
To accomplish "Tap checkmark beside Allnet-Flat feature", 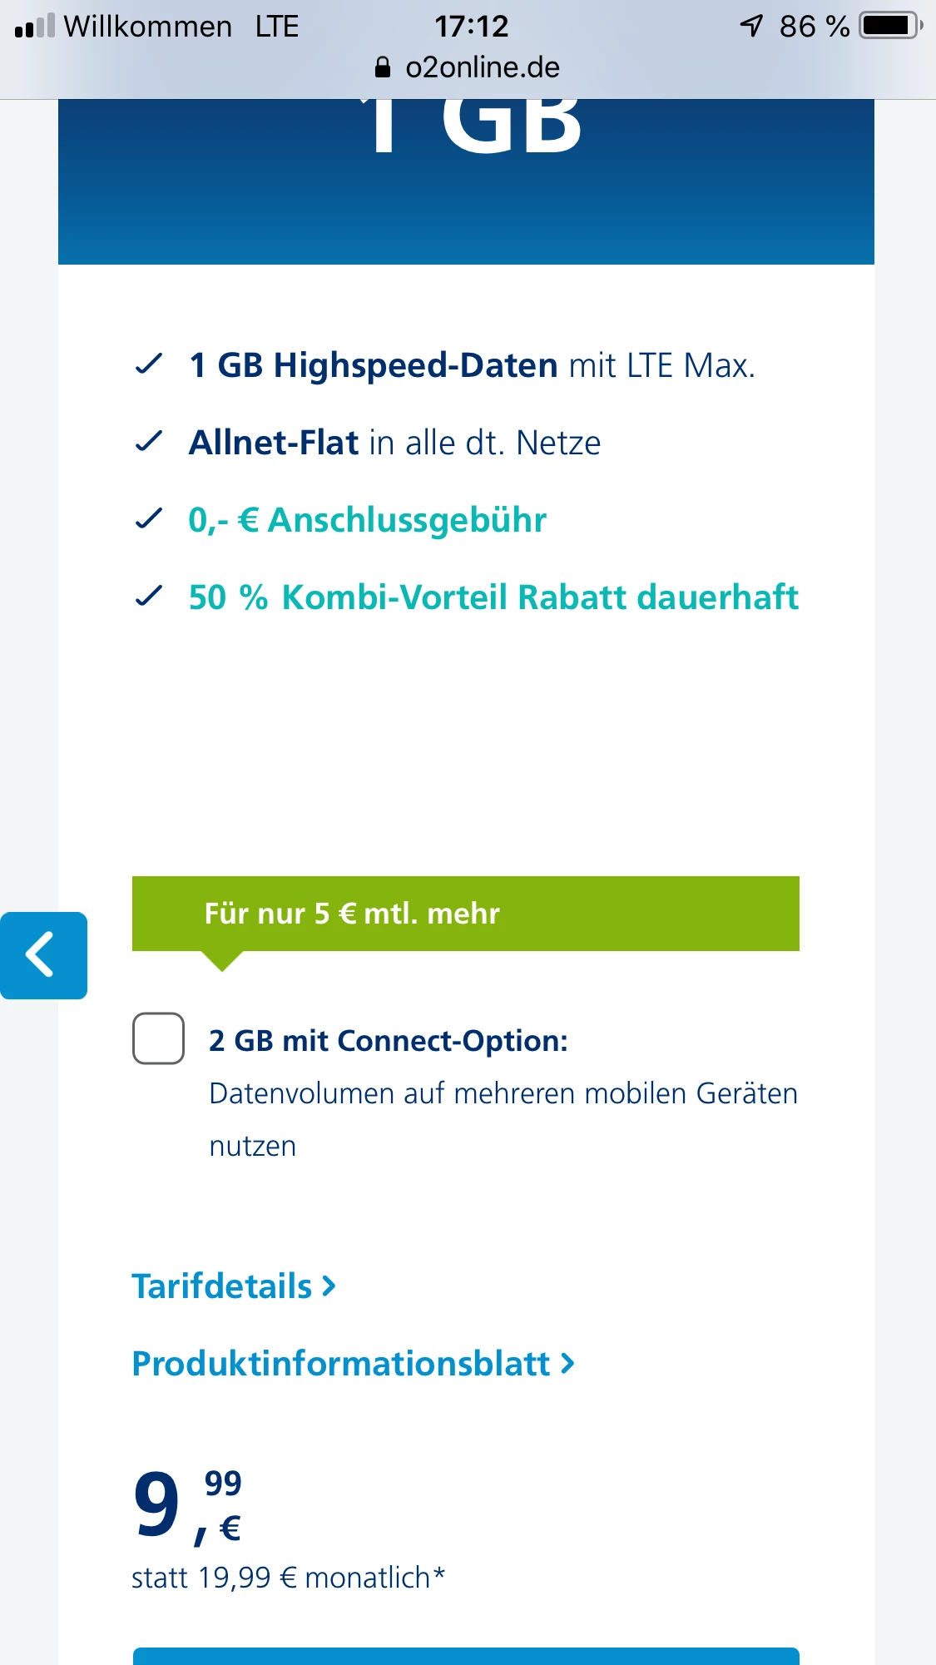I will 148,442.
